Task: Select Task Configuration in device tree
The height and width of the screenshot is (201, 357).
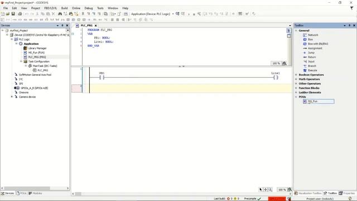Action: coord(37,61)
